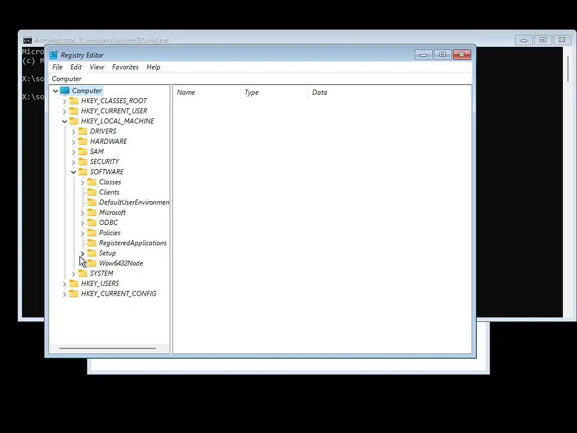Click the Policies folder icon
The width and height of the screenshot is (577, 433).
click(92, 233)
